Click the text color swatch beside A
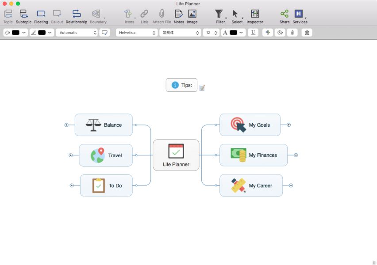The image size is (377, 265). (x=234, y=33)
